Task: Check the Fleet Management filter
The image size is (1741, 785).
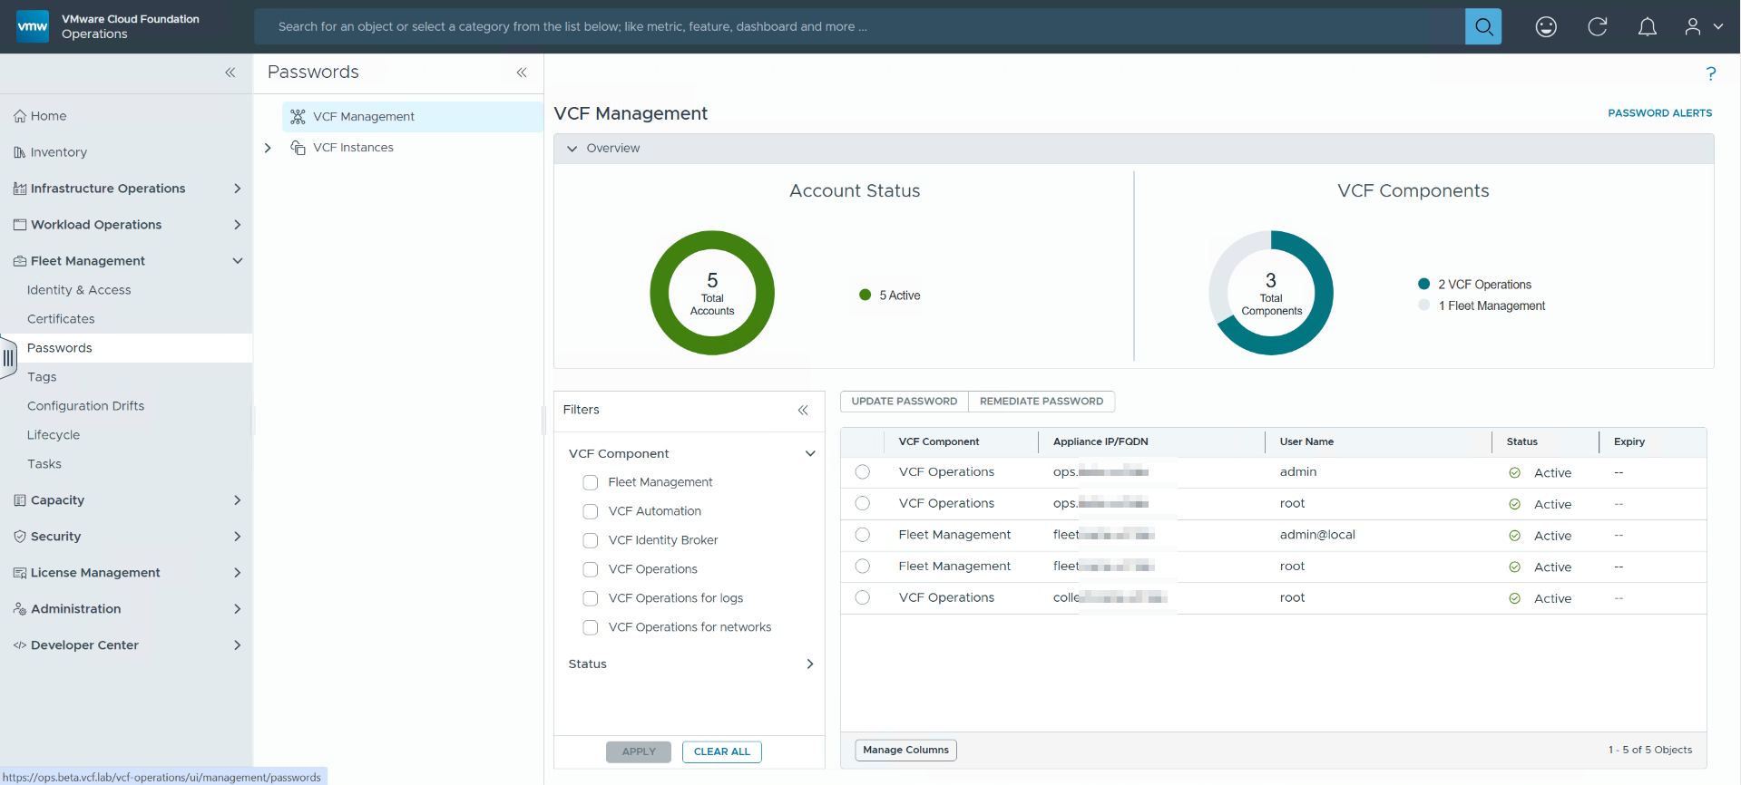Action: [x=591, y=482]
